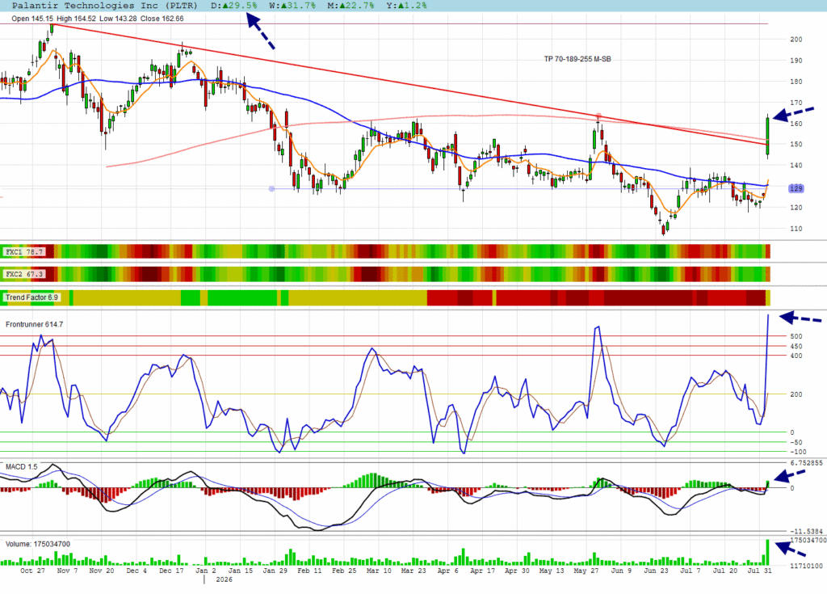Click the 6.752855 MACD upper bound
The image size is (827, 594).
[x=806, y=462]
